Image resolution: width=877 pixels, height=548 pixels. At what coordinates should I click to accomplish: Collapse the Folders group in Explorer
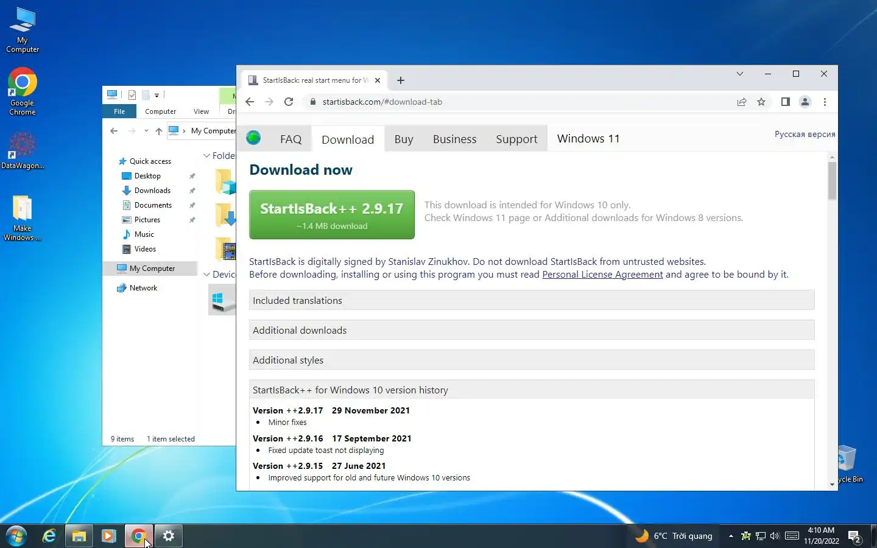(206, 156)
